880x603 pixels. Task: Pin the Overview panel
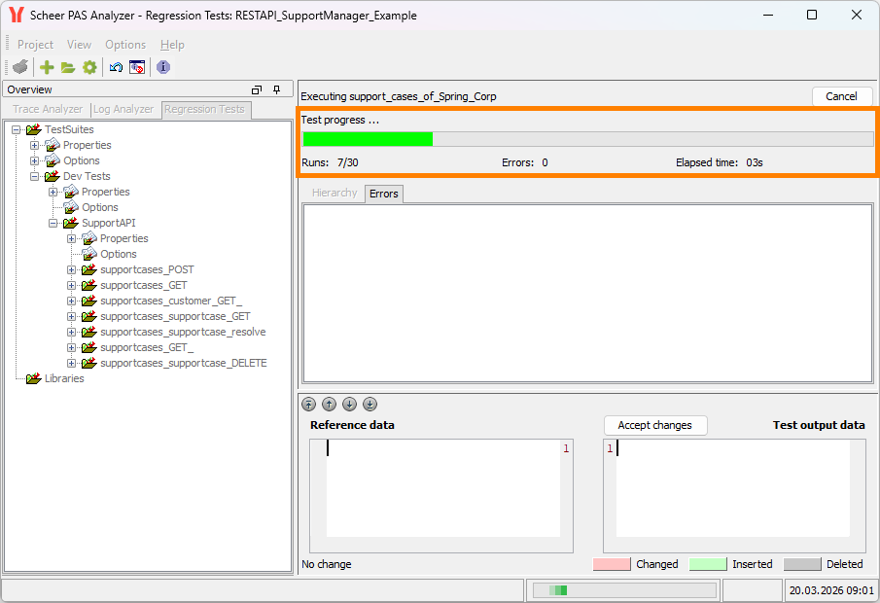(276, 89)
